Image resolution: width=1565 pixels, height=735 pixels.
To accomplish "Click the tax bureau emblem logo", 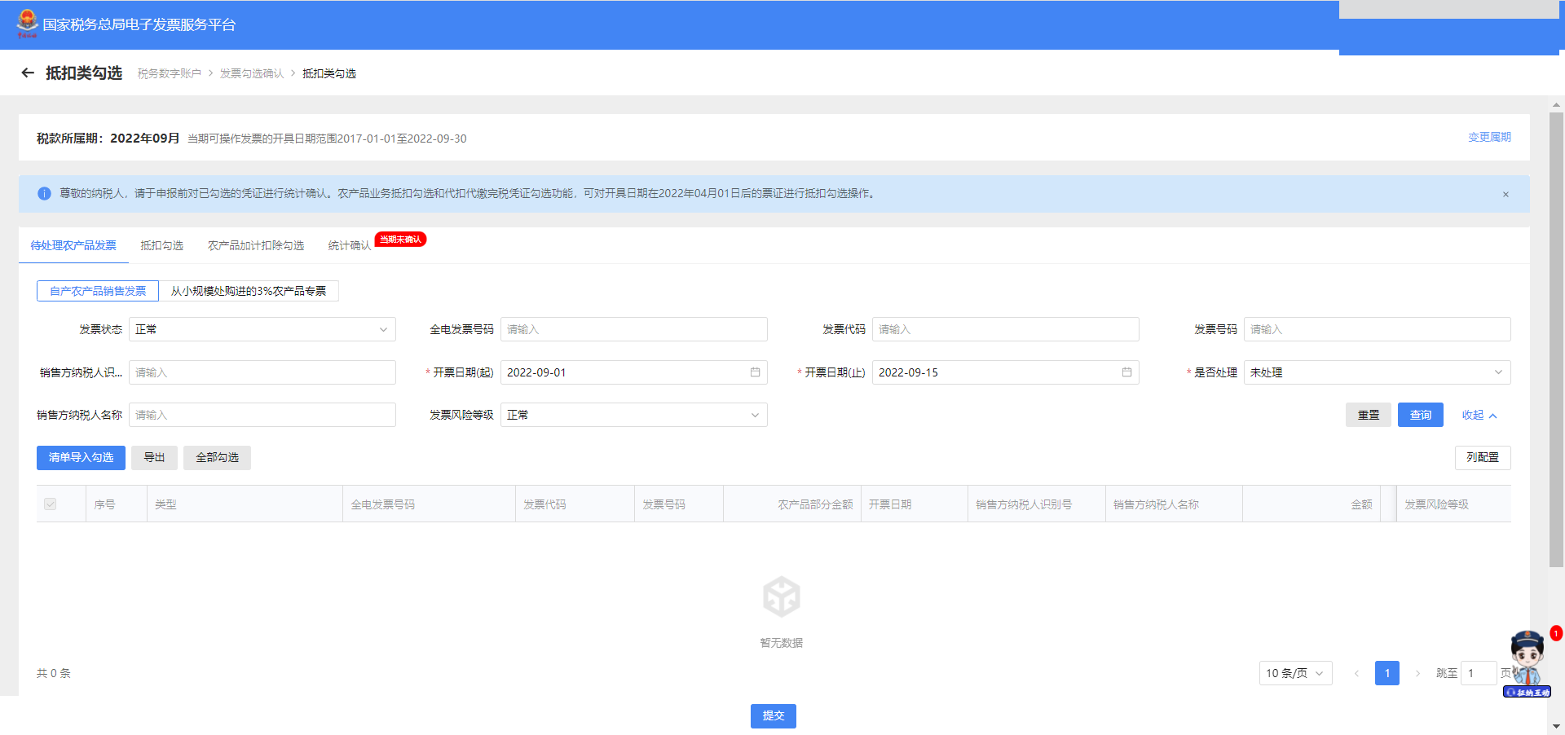I will point(27,24).
